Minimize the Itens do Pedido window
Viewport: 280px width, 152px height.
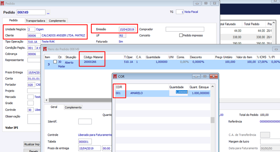point(276,49)
